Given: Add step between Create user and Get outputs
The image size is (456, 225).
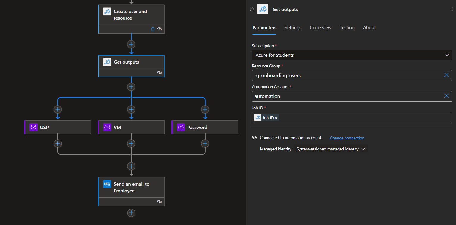Looking at the screenshot, I should tap(131, 44).
